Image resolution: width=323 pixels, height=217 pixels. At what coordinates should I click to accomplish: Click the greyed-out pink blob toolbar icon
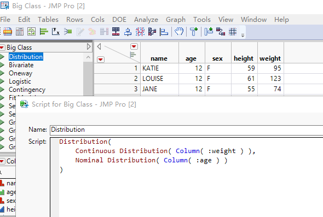[92, 32]
